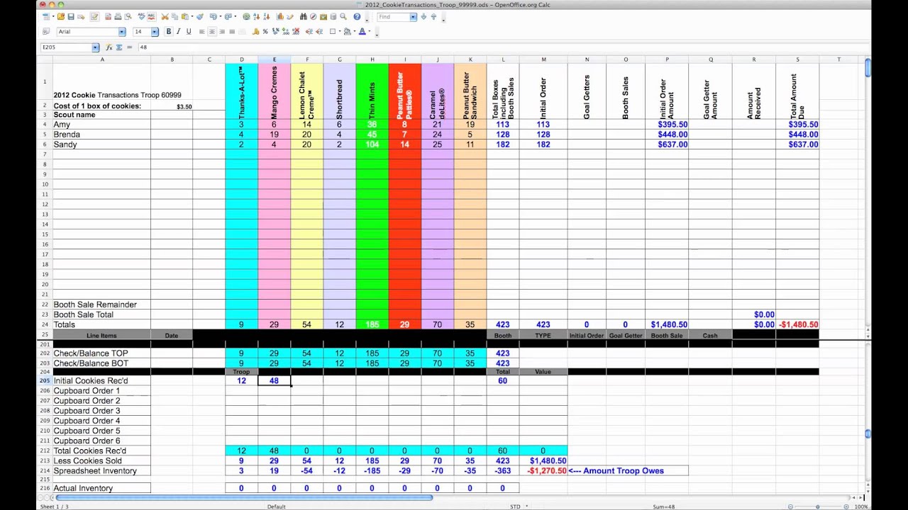Toggle bold formatting
The image size is (908, 510).
coord(169,31)
